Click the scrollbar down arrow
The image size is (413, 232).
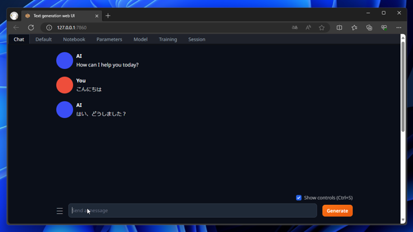[403, 220]
